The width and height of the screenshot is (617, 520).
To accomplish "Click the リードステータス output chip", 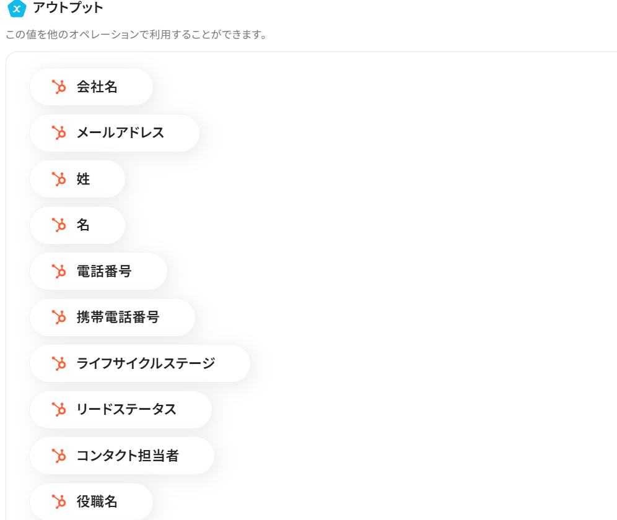I will coord(126,409).
